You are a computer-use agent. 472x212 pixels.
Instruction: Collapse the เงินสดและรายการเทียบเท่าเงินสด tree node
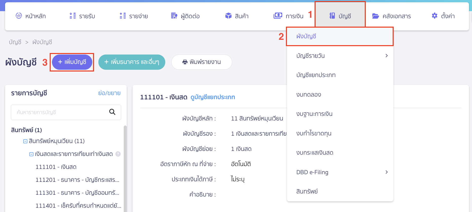(x=31, y=154)
